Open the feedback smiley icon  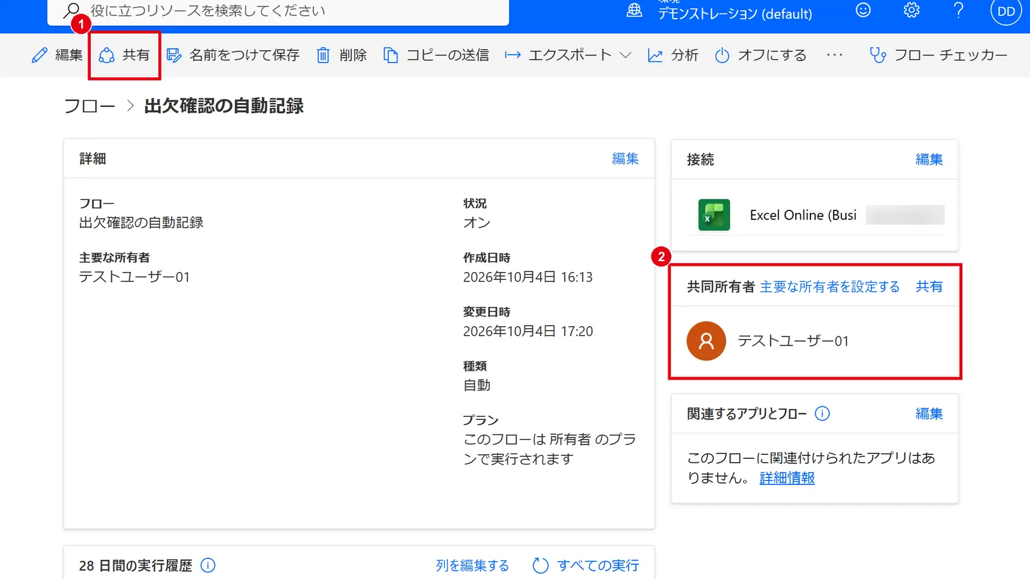[x=863, y=10]
